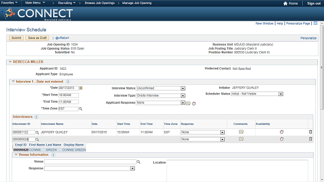This screenshot has width=324, height=182.
Task: Open the Scheduler Status dropdown
Action: [280, 94]
